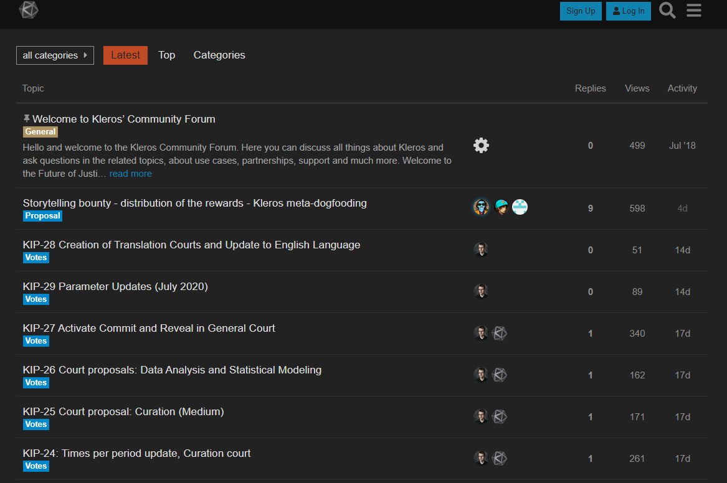This screenshot has width=727, height=483.
Task: Click poster avatar on KIP-28 row
Action: click(482, 250)
